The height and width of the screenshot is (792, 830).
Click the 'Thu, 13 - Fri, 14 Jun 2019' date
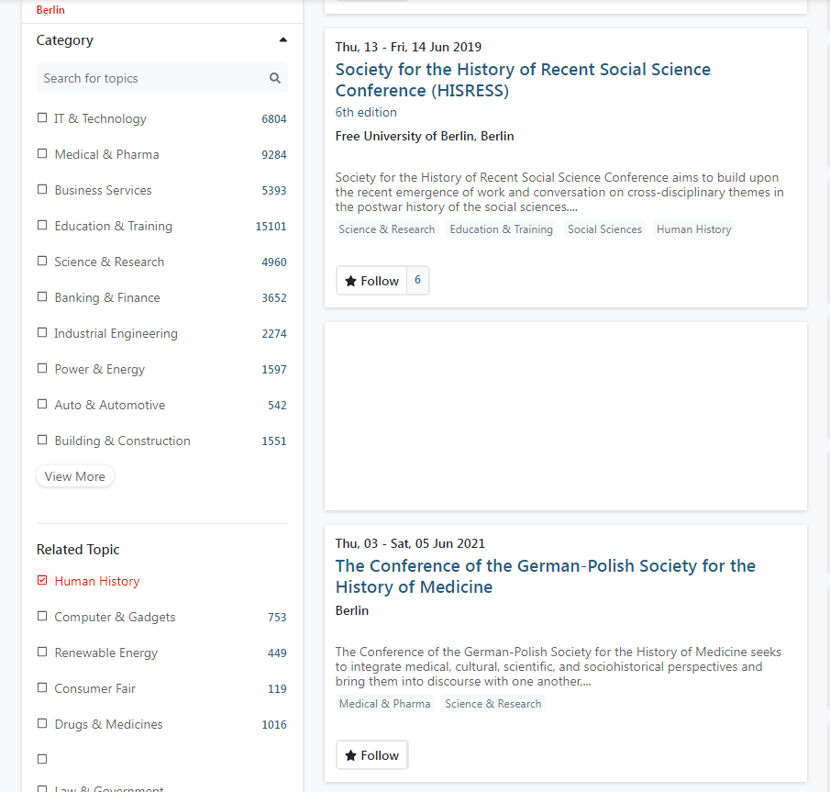pyautogui.click(x=408, y=47)
